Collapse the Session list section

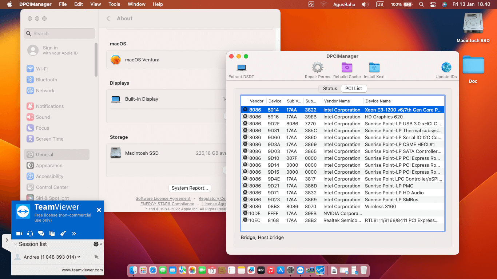16,244
